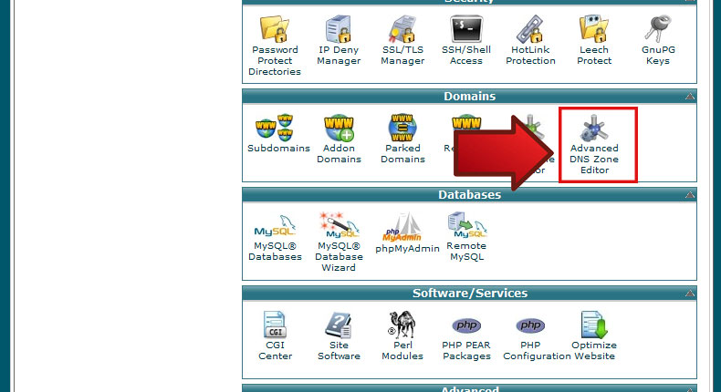The width and height of the screenshot is (721, 392).
Task: Open phpMyAdmin
Action: [x=402, y=227]
